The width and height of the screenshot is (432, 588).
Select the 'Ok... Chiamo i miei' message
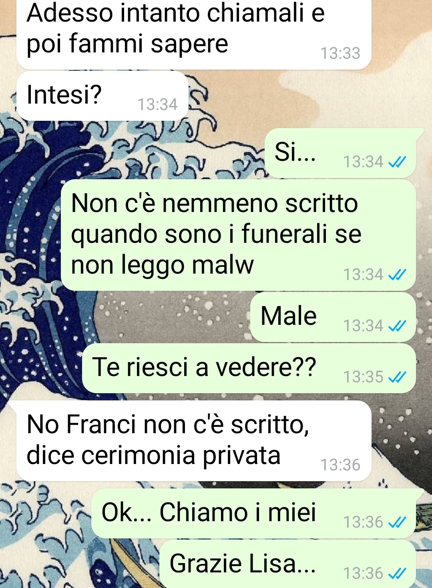click(253, 513)
